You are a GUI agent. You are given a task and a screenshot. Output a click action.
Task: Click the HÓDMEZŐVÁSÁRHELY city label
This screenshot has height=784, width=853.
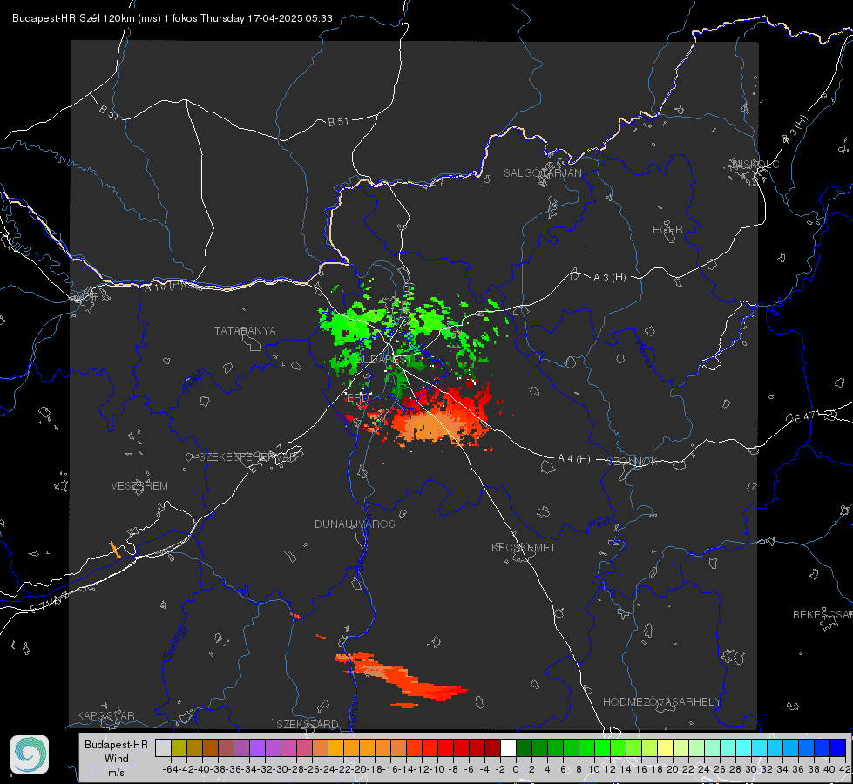pos(661,702)
